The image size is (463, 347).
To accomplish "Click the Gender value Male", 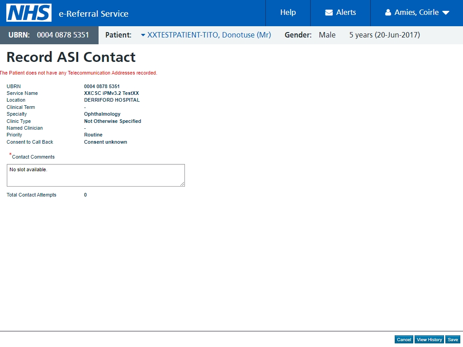I will click(x=327, y=35).
